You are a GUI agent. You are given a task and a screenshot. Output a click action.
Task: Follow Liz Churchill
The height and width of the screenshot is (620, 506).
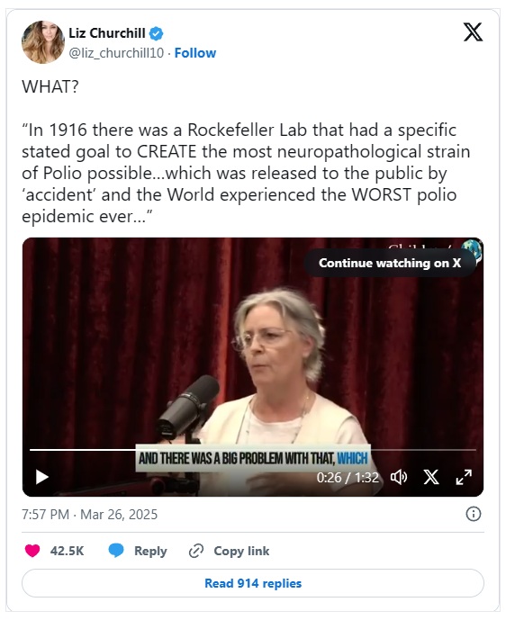195,53
